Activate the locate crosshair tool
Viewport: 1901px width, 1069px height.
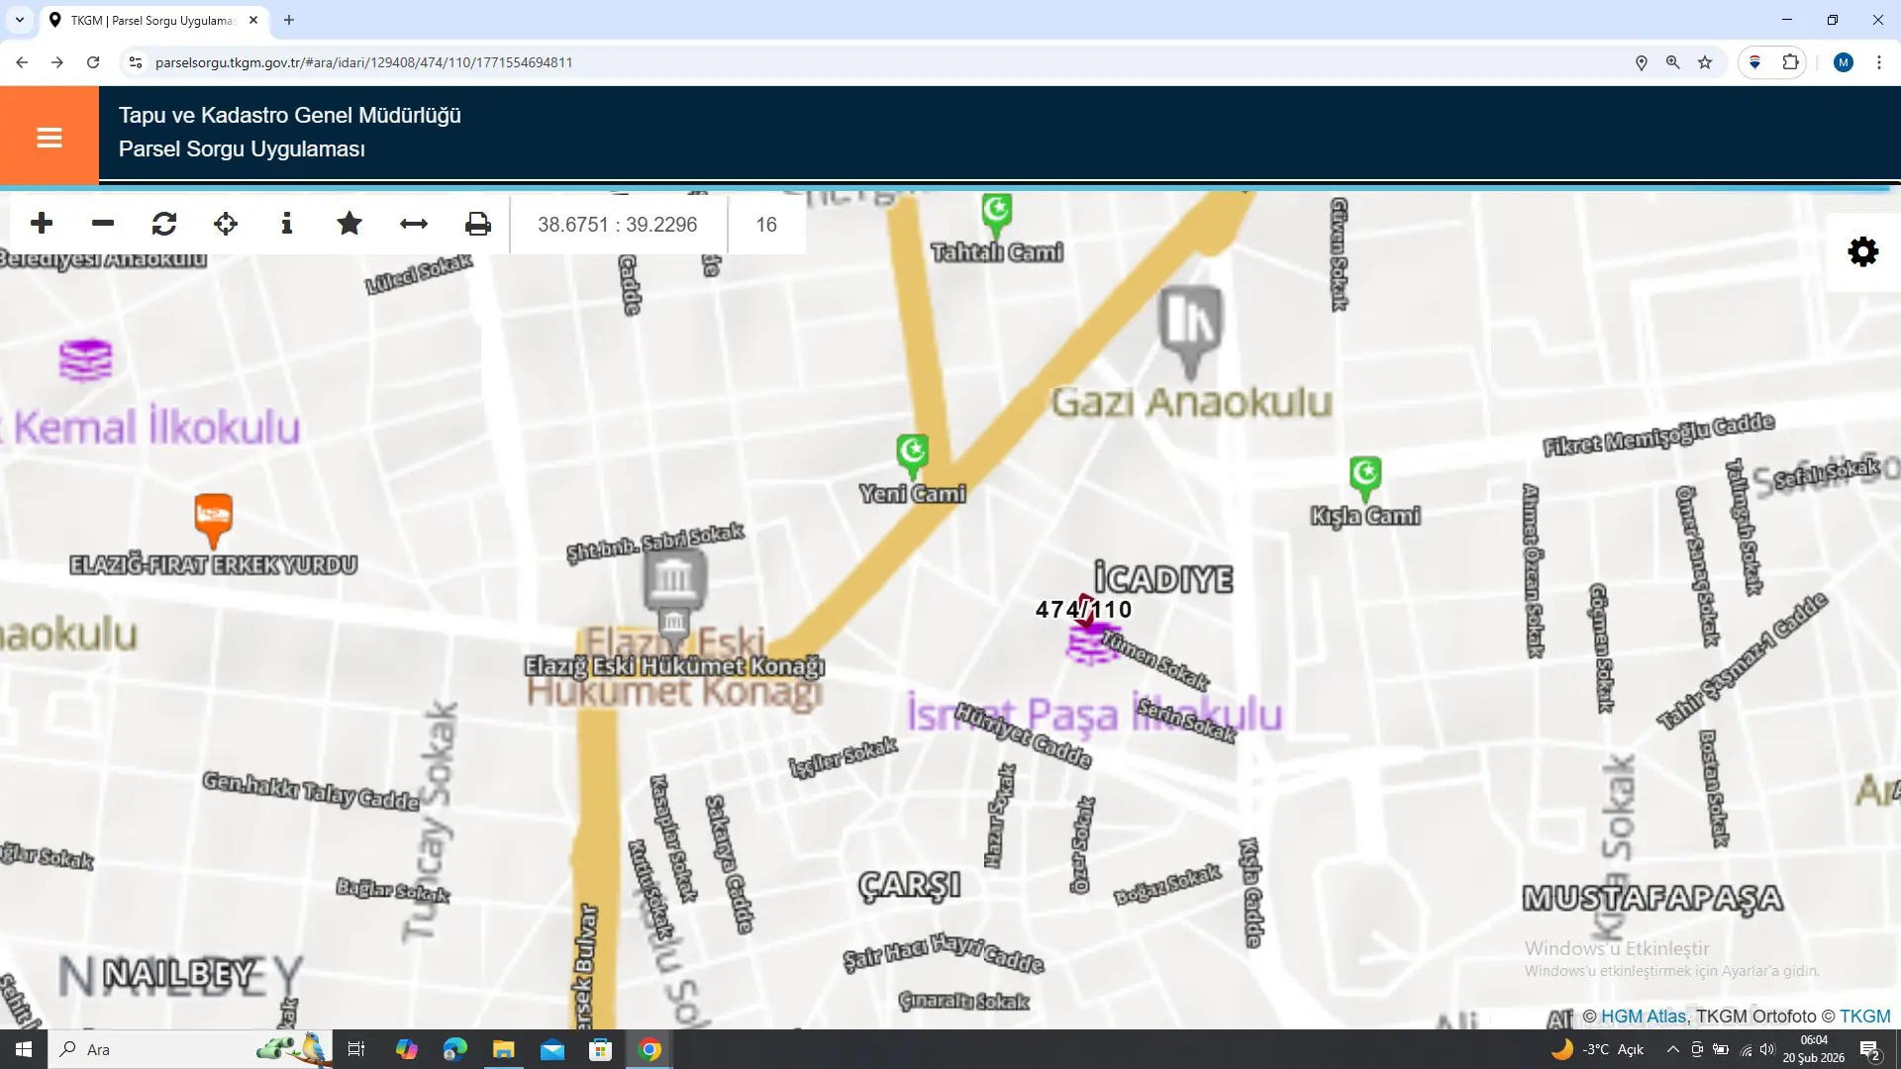click(226, 224)
